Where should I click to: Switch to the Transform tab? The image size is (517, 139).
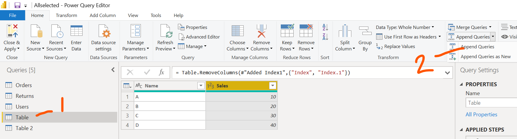pos(66,16)
